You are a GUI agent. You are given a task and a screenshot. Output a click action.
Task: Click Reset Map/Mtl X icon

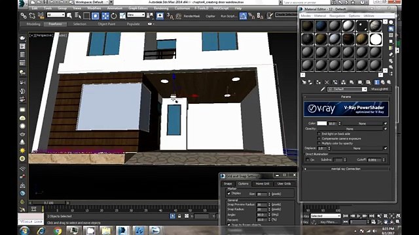[x=327, y=82]
